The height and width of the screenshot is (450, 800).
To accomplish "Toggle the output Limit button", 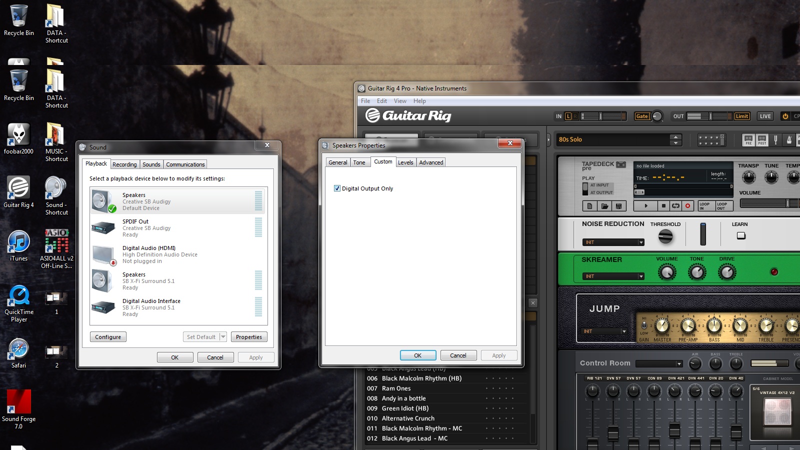I will pyautogui.click(x=741, y=116).
